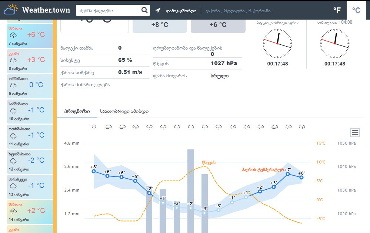
Task: Click the snow icon above +2° drop point
Action: point(149,127)
